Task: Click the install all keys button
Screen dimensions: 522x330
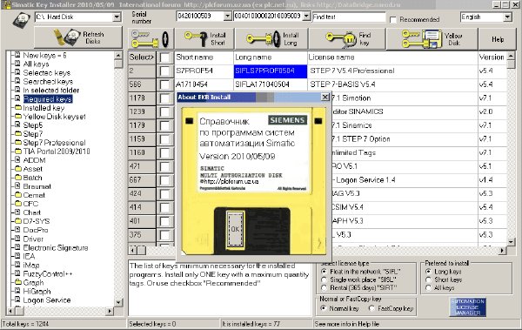Action: coord(151,38)
